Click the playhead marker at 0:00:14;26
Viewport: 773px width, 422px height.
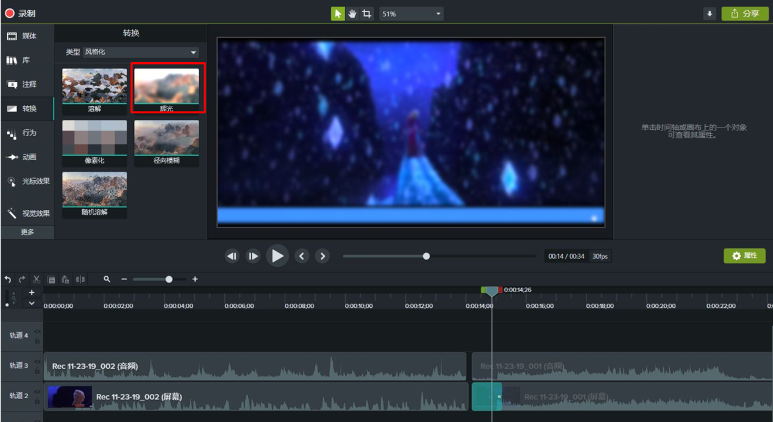[x=492, y=292]
